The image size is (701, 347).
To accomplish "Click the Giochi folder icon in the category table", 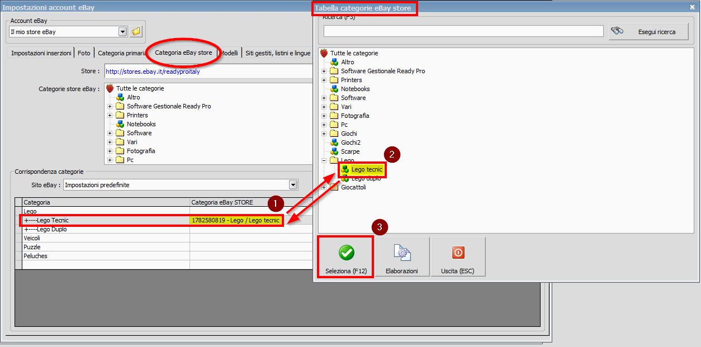I will coord(334,134).
